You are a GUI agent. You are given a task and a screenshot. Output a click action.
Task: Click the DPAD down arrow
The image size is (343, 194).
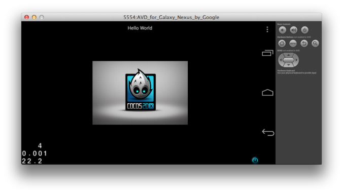pyautogui.click(x=289, y=65)
